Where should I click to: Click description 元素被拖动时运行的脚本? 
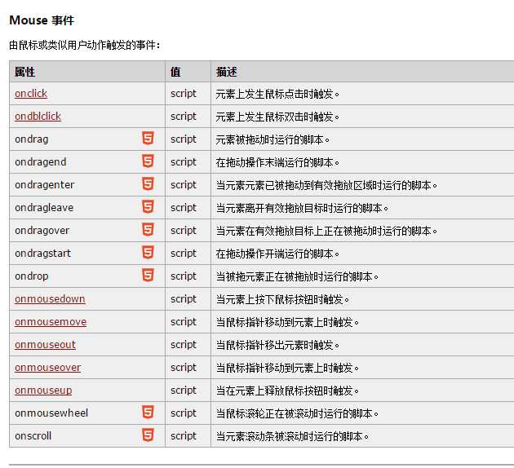tap(273, 140)
